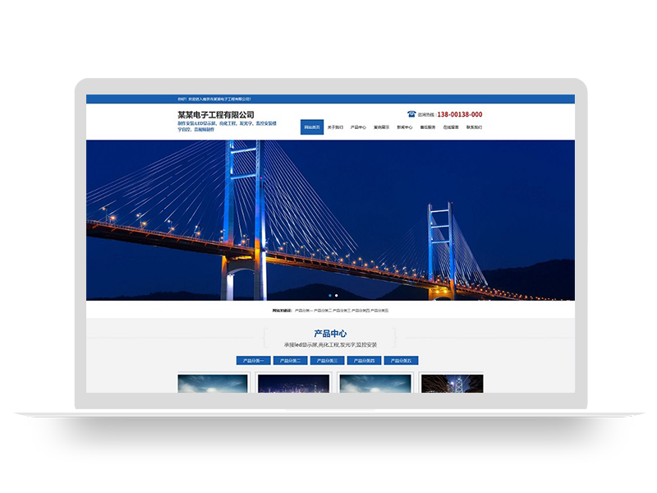Screen dimensions: 657x493
Task: Click the 产品分类五 category filter button
Action: click(400, 361)
